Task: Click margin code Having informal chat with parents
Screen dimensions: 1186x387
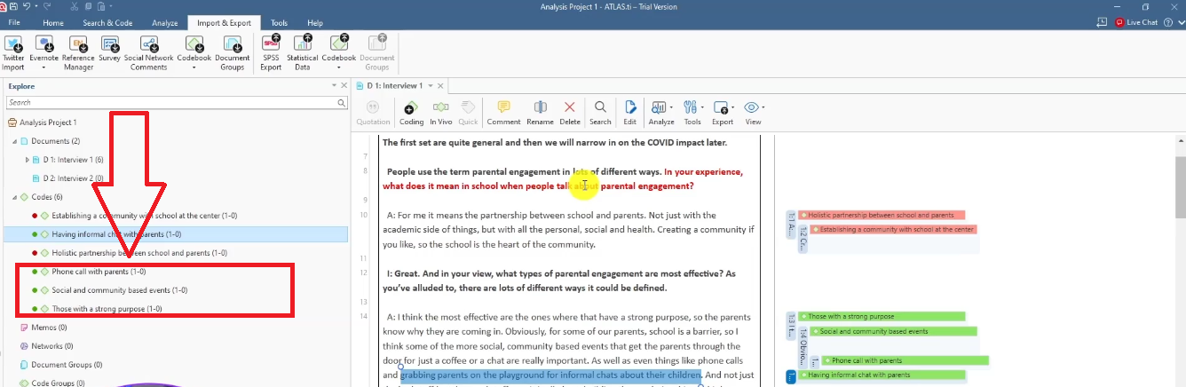Action: click(x=881, y=375)
